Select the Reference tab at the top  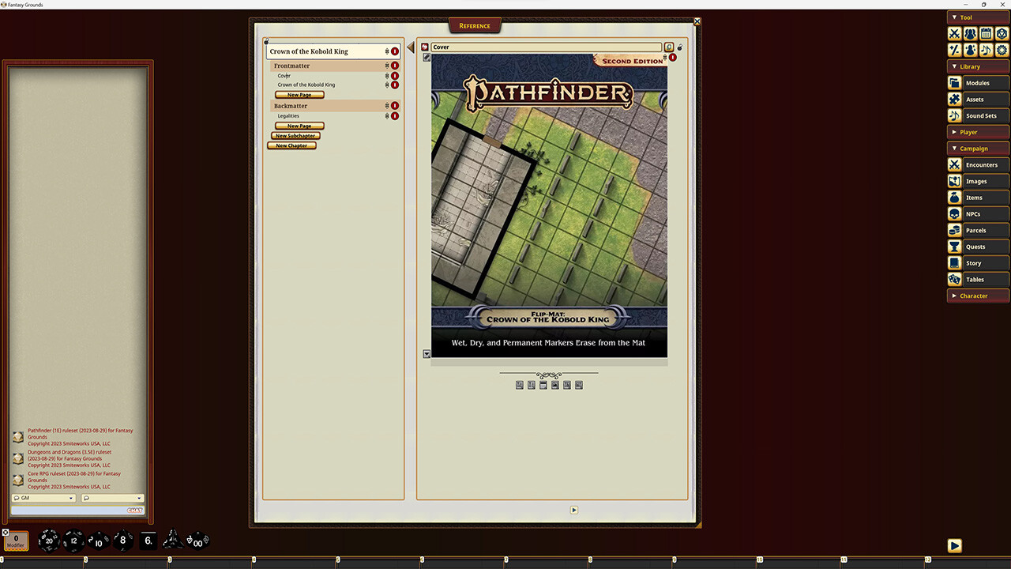pyautogui.click(x=473, y=25)
